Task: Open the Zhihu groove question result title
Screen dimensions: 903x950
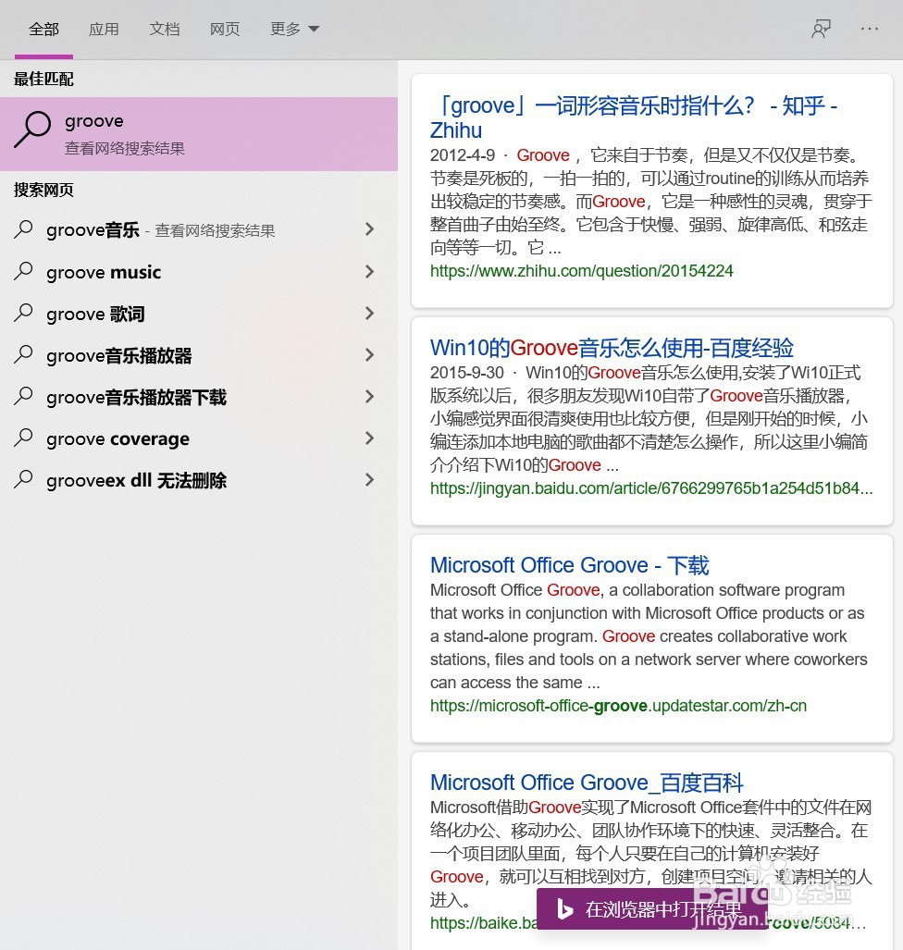Action: (x=634, y=117)
